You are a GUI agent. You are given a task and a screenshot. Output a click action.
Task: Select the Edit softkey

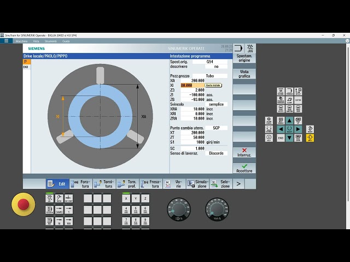[57, 184]
